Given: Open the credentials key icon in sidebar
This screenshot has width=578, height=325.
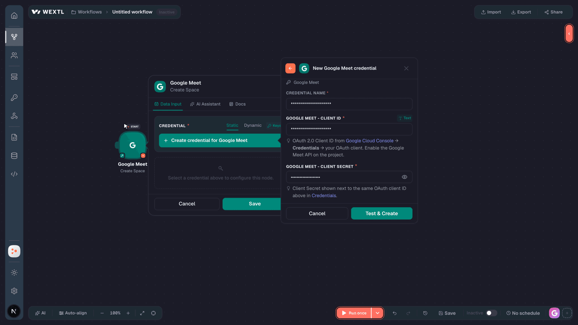Looking at the screenshot, I should click(14, 97).
